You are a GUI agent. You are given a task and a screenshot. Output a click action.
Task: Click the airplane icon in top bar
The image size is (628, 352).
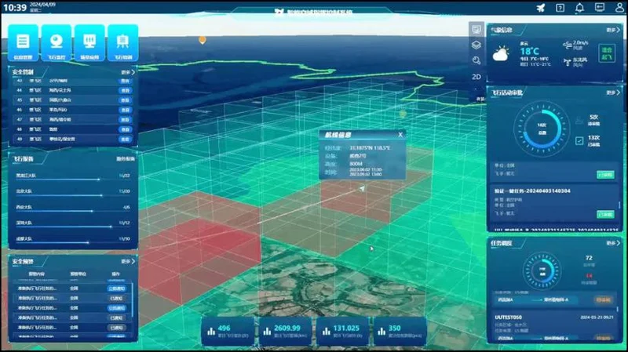pos(540,8)
